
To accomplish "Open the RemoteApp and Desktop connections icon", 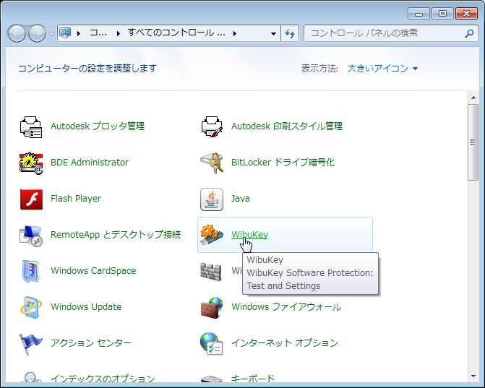I will 30,236.
